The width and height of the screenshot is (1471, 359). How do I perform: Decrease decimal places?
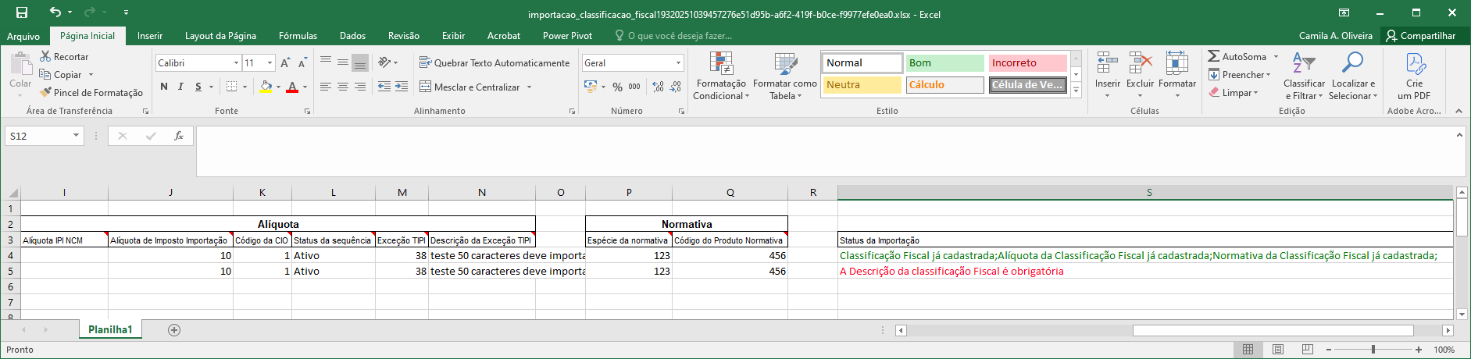(x=676, y=87)
